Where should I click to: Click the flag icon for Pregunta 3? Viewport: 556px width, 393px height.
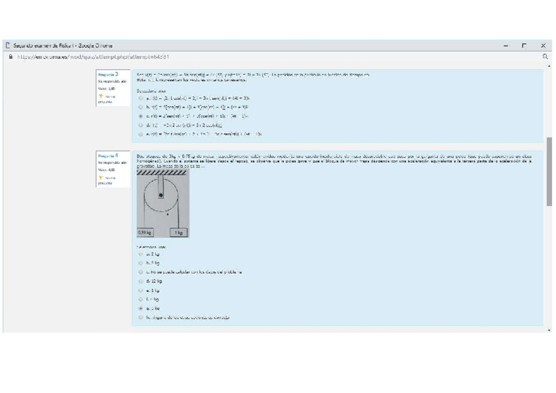click(x=100, y=96)
